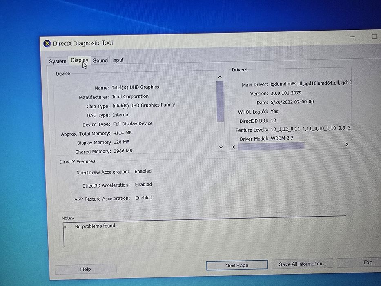Go to the Input tab
Viewport: 381px width, 286px height.
(118, 60)
